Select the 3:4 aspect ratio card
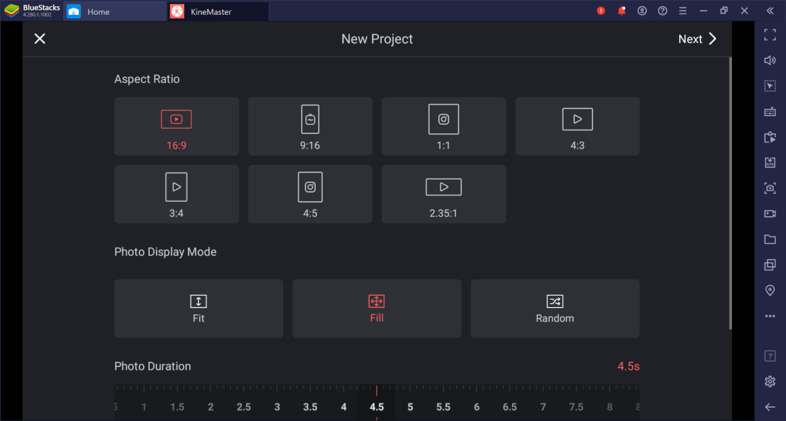This screenshot has height=421, width=786. coord(176,194)
